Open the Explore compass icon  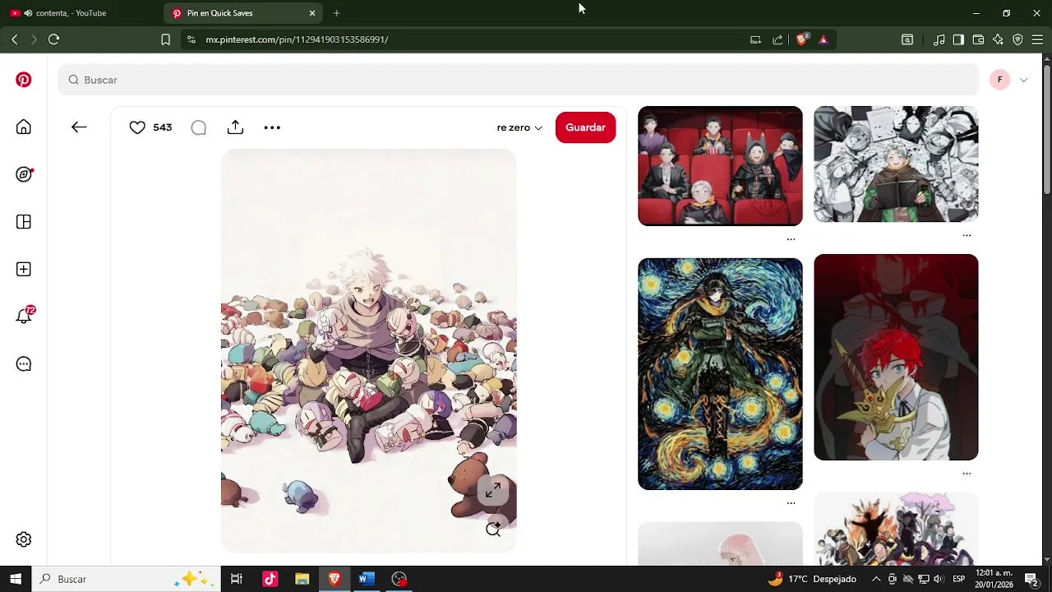(x=24, y=174)
